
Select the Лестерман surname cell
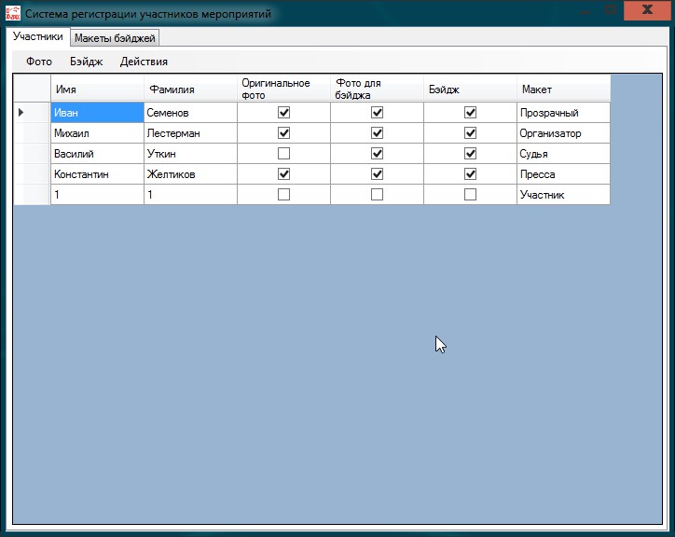pos(191,133)
